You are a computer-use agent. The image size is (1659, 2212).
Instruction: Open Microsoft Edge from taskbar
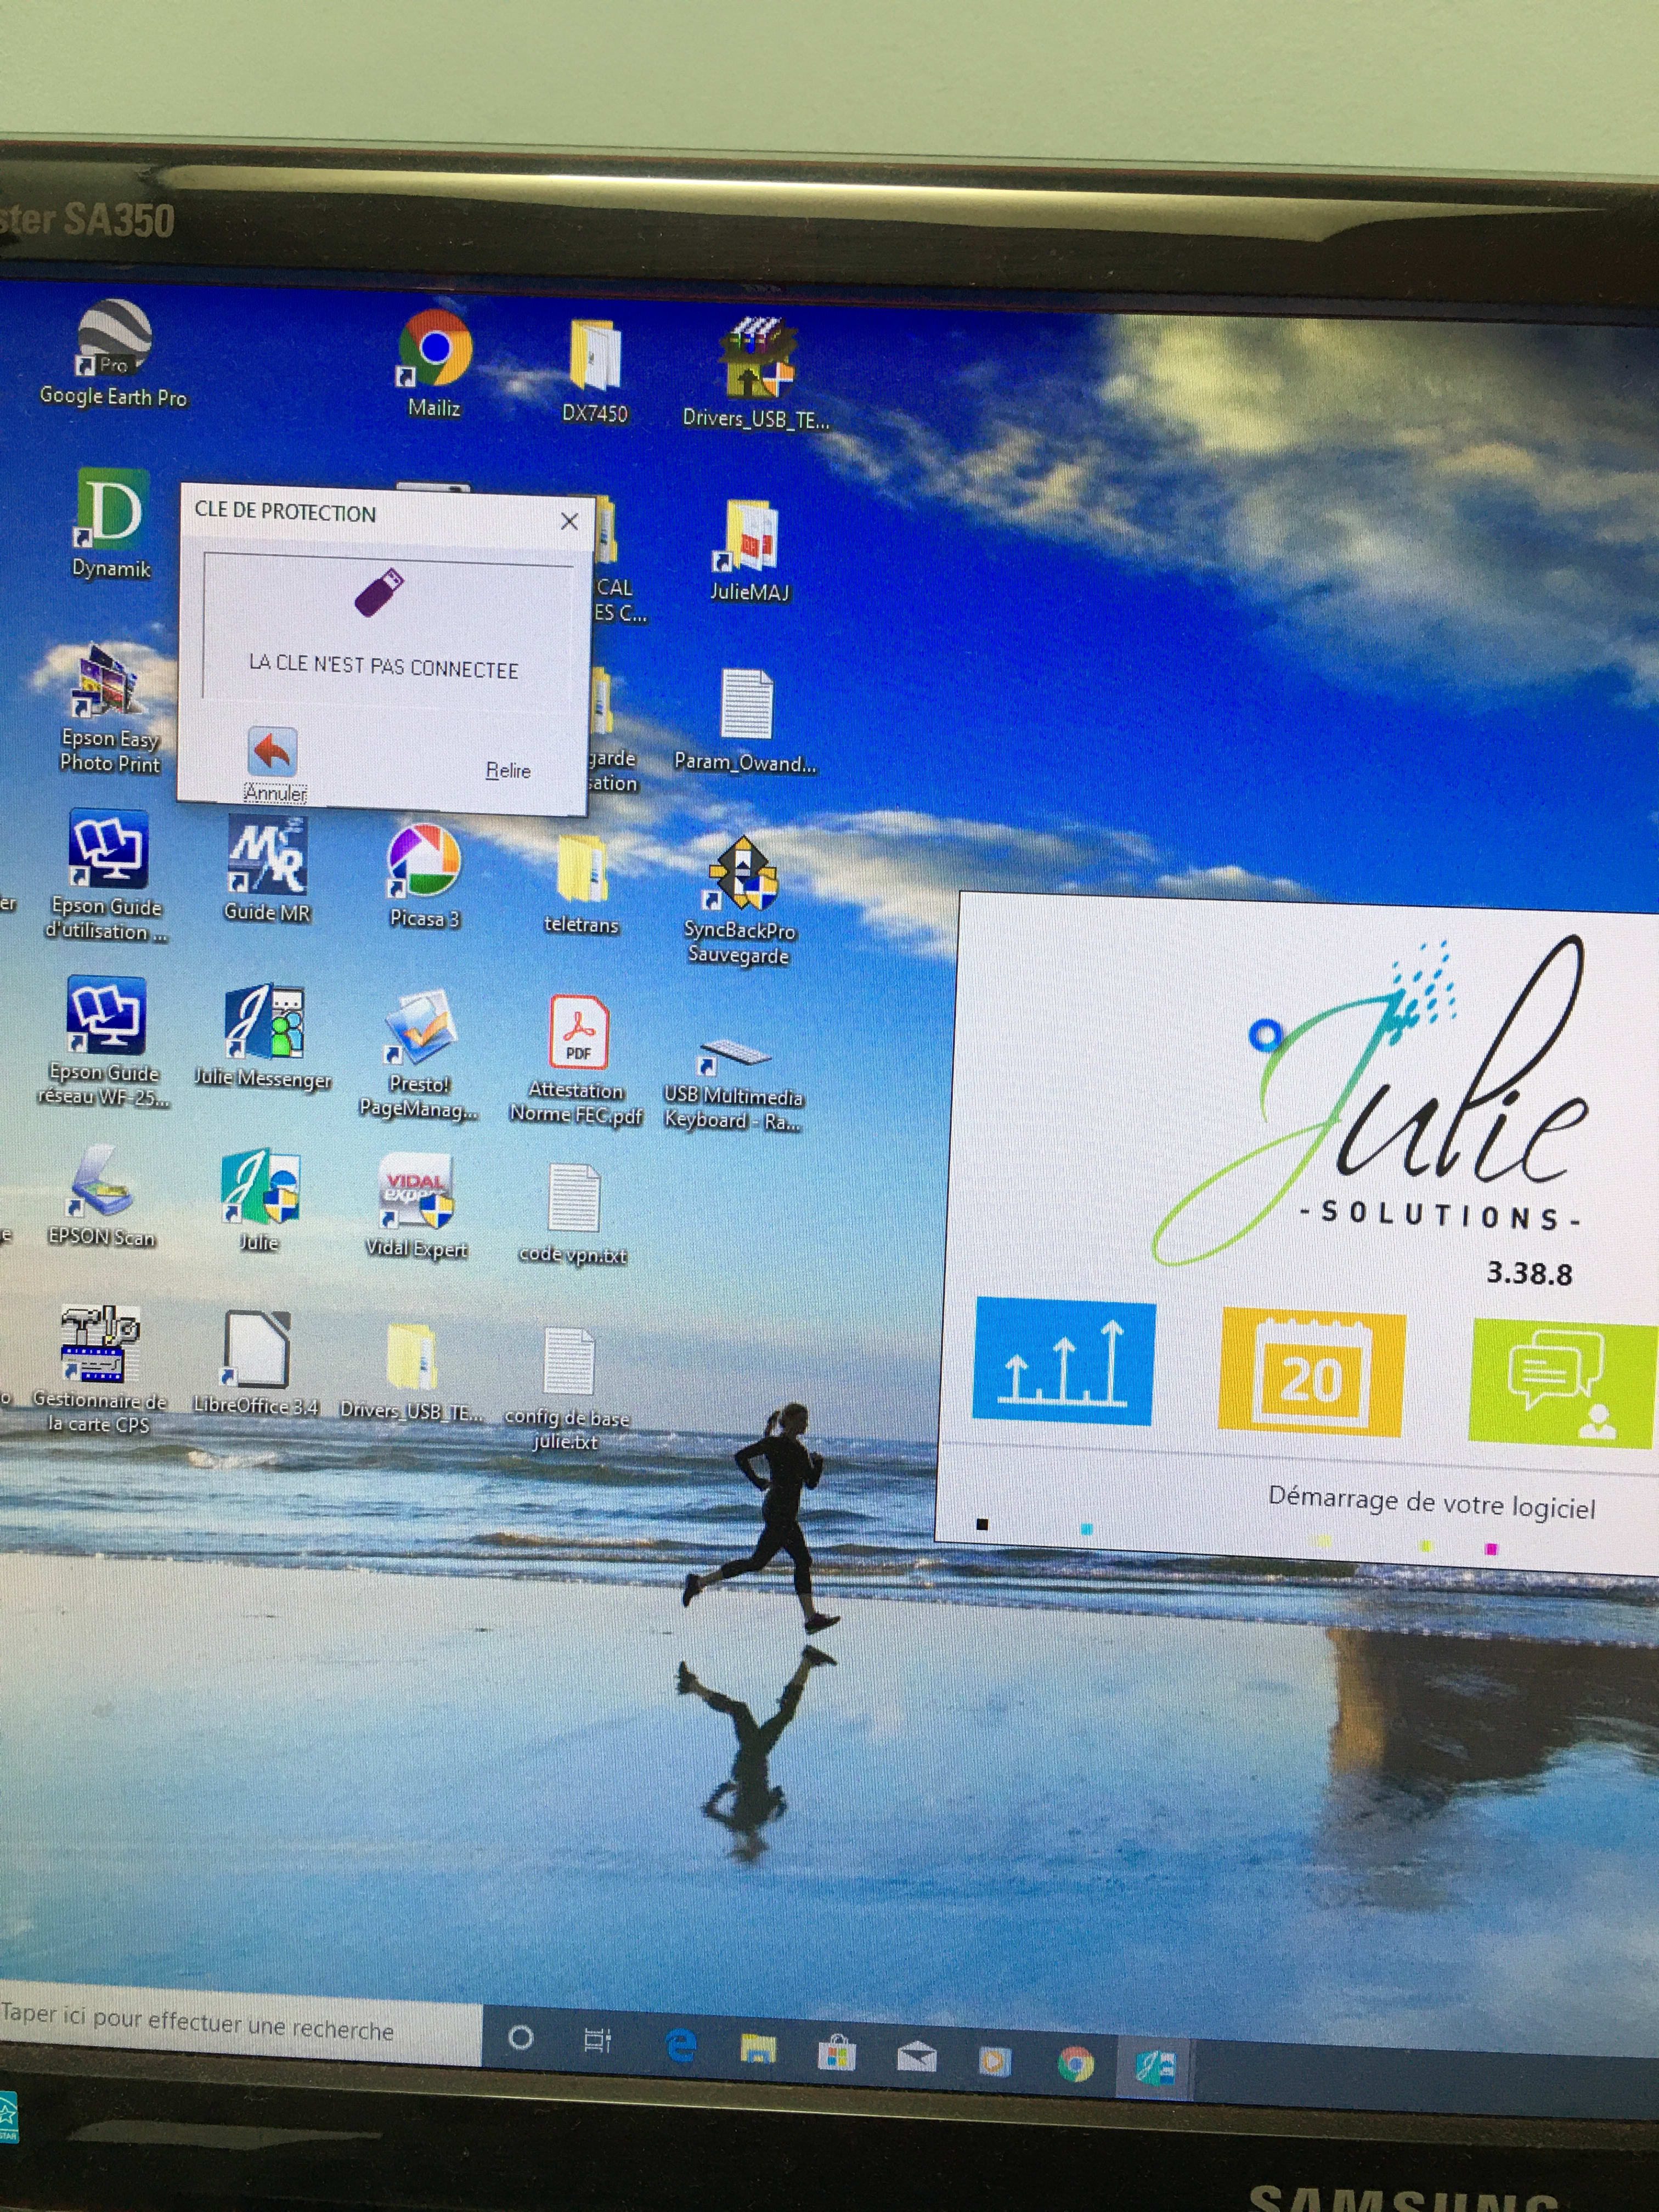[x=681, y=2046]
